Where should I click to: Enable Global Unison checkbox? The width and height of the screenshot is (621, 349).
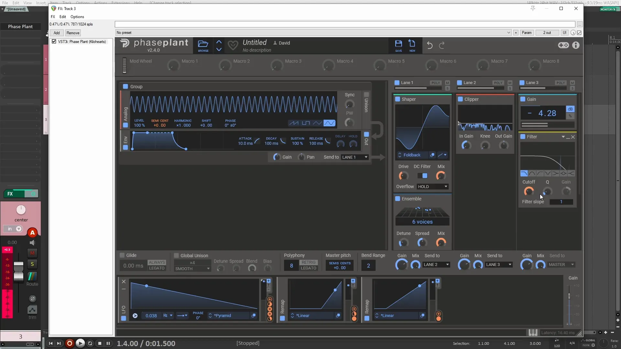point(176,256)
